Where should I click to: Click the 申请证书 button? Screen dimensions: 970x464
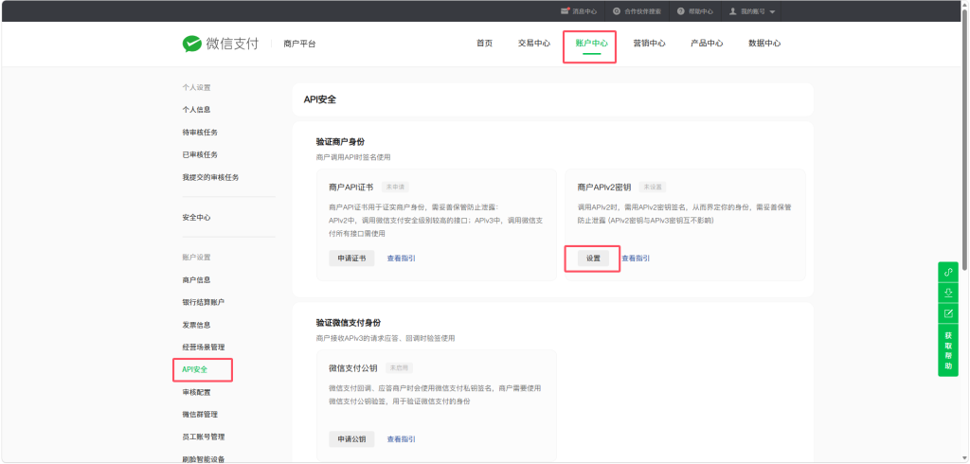[x=351, y=258]
